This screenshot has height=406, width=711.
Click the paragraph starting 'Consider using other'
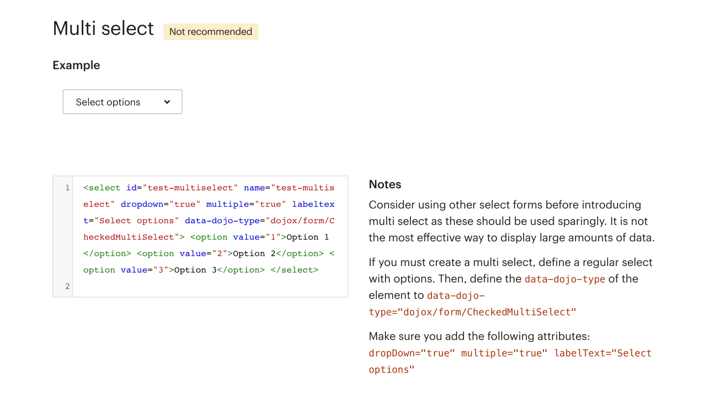(x=512, y=221)
